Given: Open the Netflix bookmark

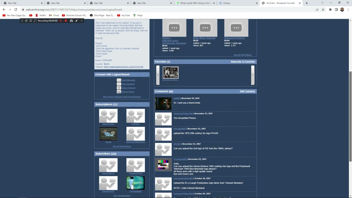Looking at the screenshot, I should tap(40, 15).
